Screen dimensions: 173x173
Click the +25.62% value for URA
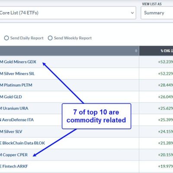[x=166, y=108]
